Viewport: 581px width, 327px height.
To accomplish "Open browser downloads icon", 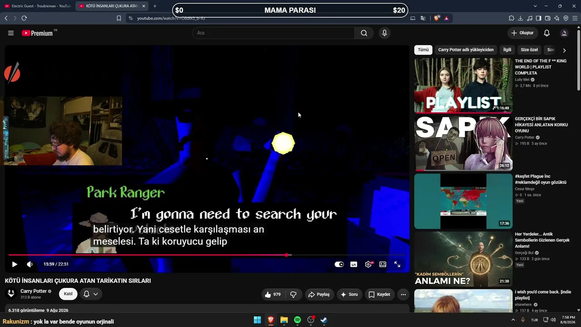I will point(521,18).
